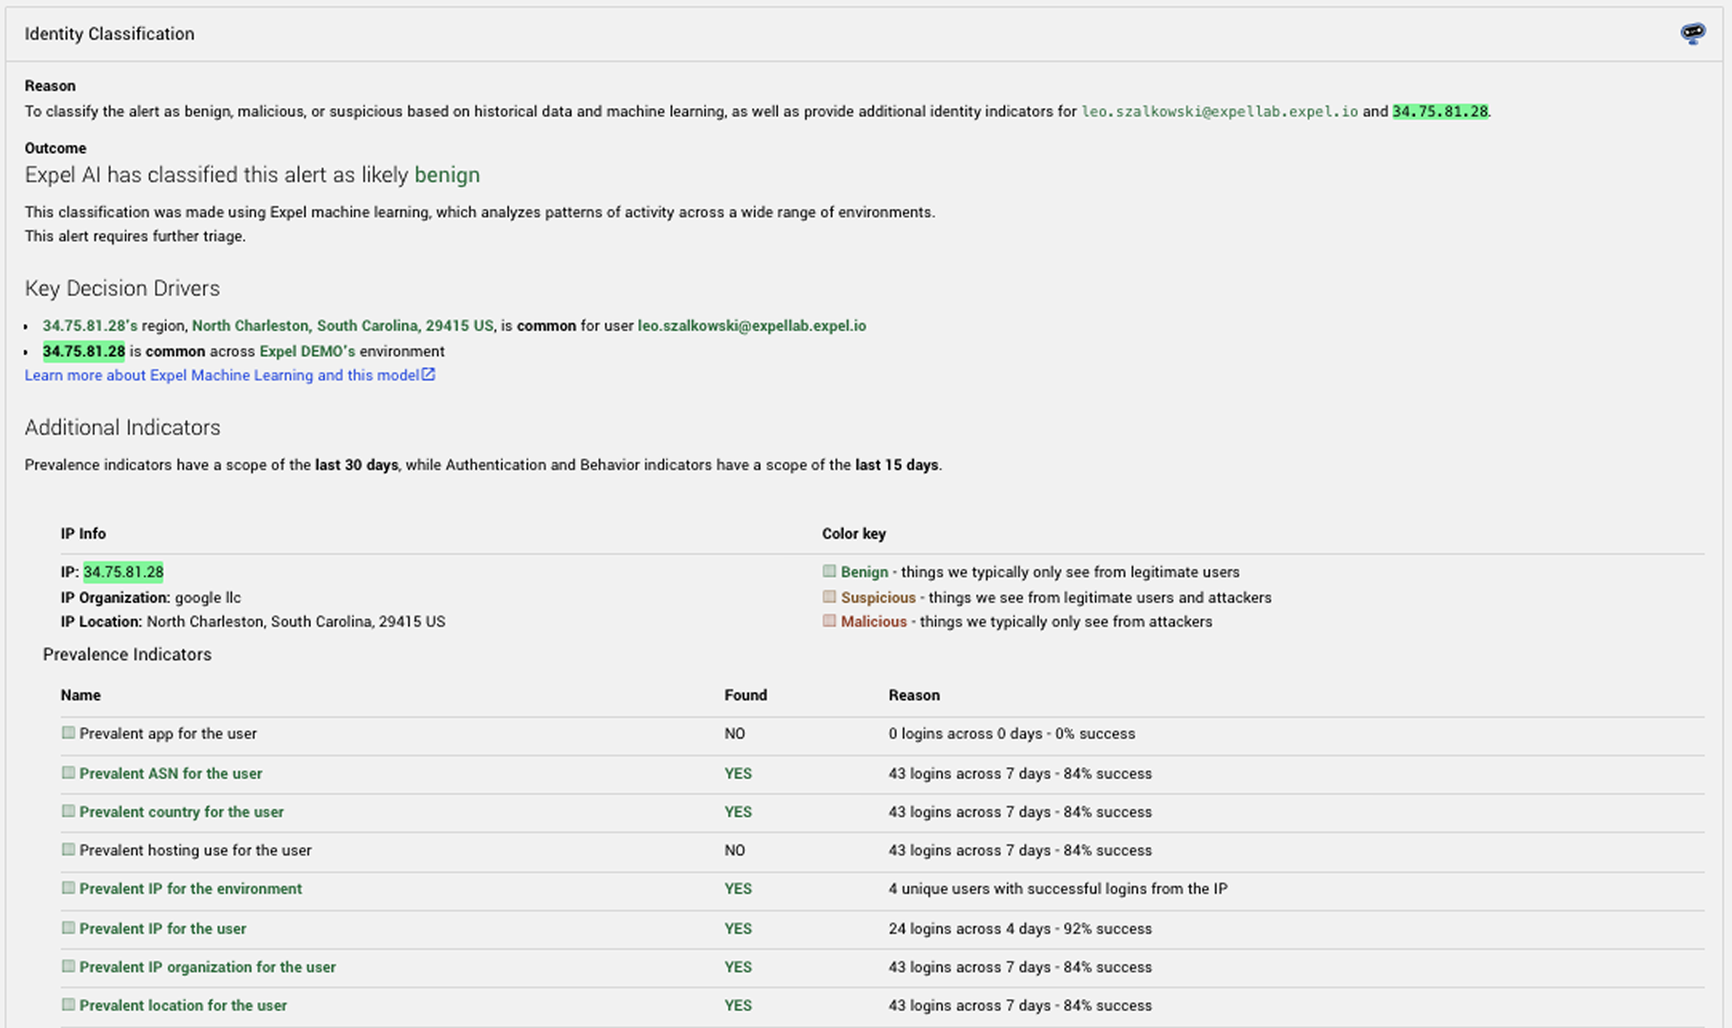The height and width of the screenshot is (1028, 1732).
Task: Click the Benign color swatch in the color key
Action: pos(829,571)
